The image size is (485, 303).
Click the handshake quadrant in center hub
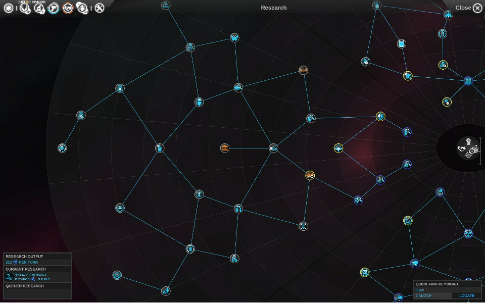click(462, 148)
